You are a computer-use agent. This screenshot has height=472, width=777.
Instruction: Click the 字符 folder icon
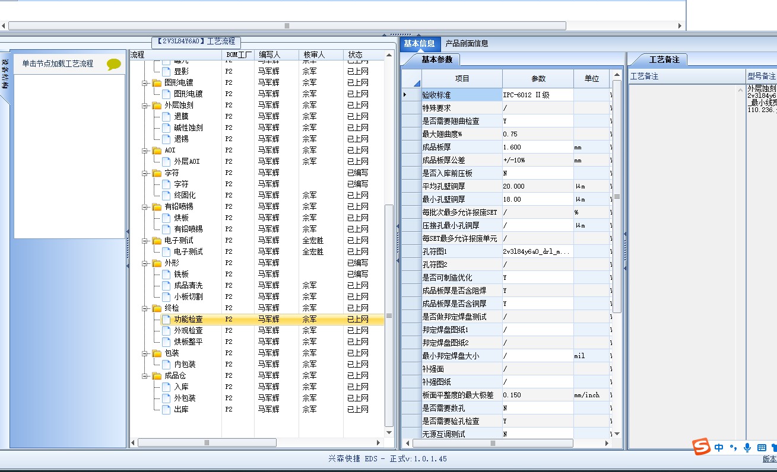[157, 173]
